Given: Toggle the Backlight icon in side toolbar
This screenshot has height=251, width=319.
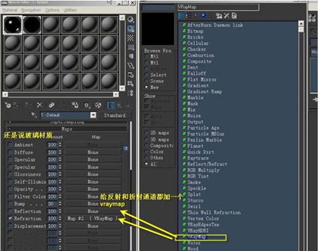Looking at the screenshot, I should click(131, 29).
